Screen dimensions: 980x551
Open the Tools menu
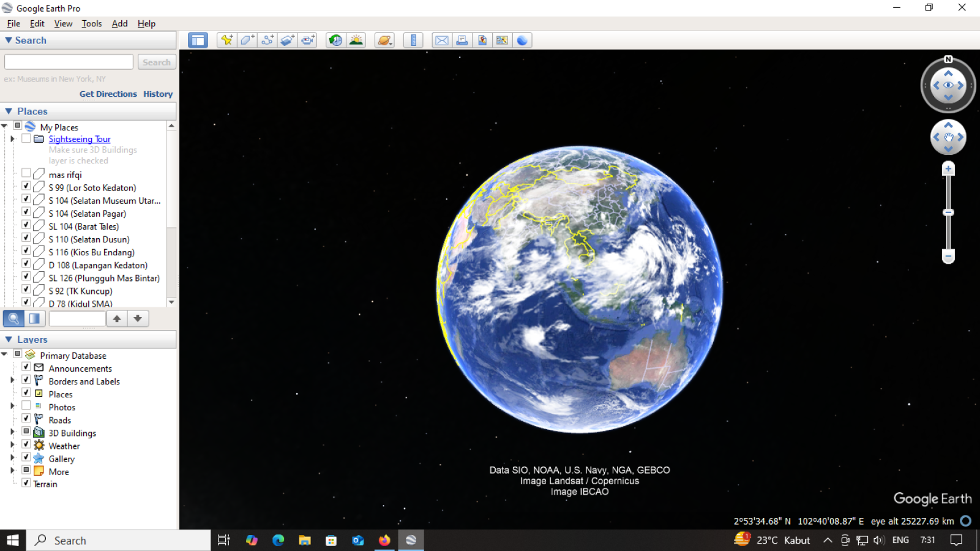coord(92,23)
